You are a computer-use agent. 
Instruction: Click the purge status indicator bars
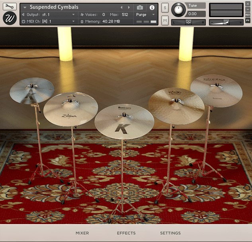coord(146,22)
